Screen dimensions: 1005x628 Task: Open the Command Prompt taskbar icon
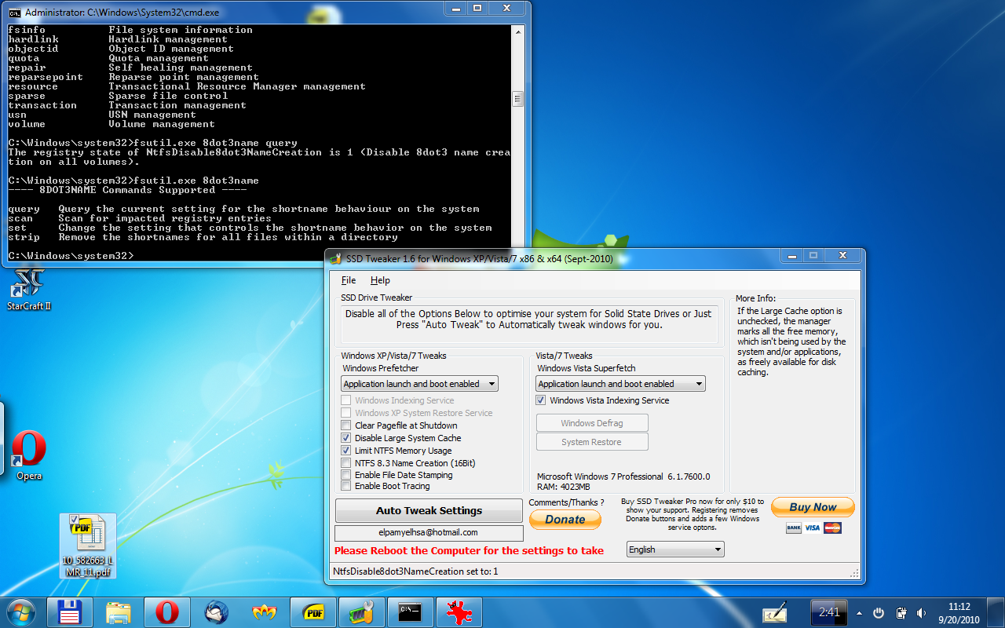pyautogui.click(x=411, y=612)
